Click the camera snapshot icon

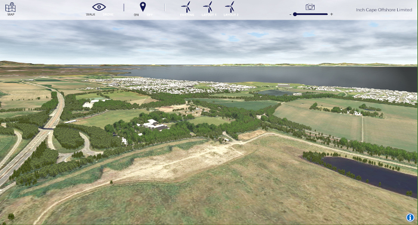(310, 7)
